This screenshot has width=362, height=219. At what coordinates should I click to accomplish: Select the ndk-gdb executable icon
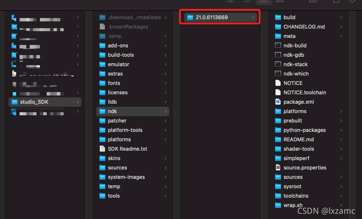coord(278,55)
